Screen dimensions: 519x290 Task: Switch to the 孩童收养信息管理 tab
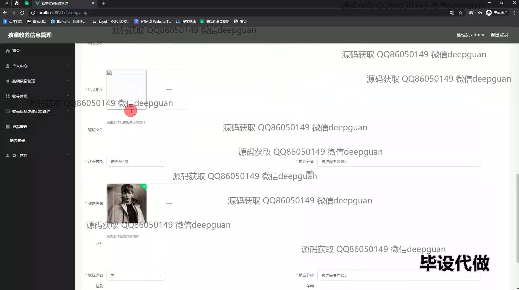[x=65, y=3]
